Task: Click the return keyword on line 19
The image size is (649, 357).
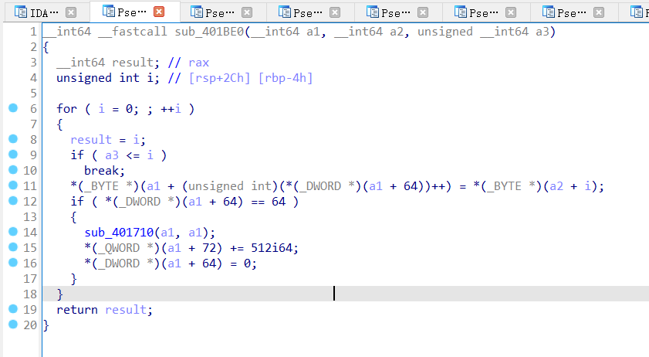Action: click(x=76, y=310)
